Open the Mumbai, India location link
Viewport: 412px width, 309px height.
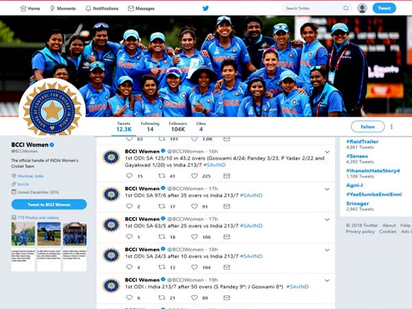30,176
